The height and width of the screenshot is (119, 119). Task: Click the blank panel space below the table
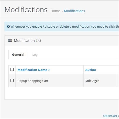[62, 93]
